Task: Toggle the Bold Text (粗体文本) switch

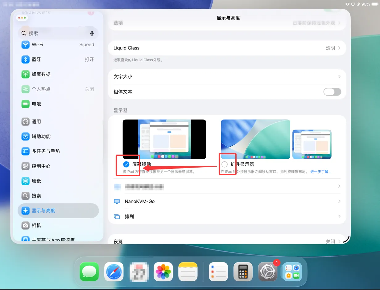Action: (332, 92)
